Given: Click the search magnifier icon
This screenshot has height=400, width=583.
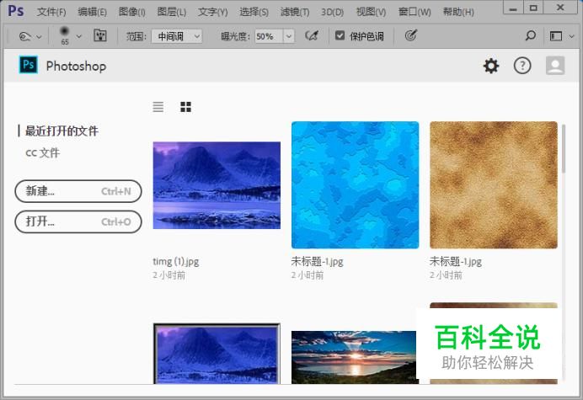Looking at the screenshot, I should tap(530, 35).
